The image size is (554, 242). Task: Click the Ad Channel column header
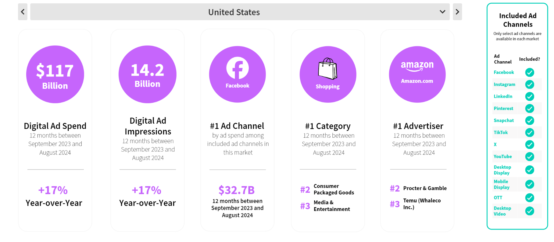[502, 59]
